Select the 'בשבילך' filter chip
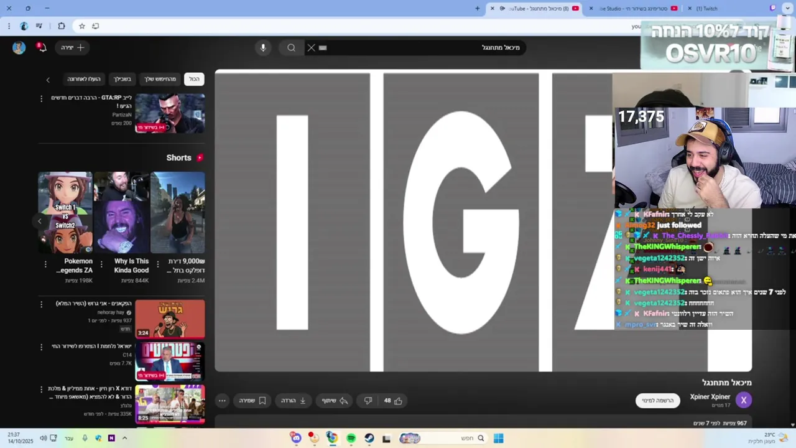796x448 pixels. (123, 79)
